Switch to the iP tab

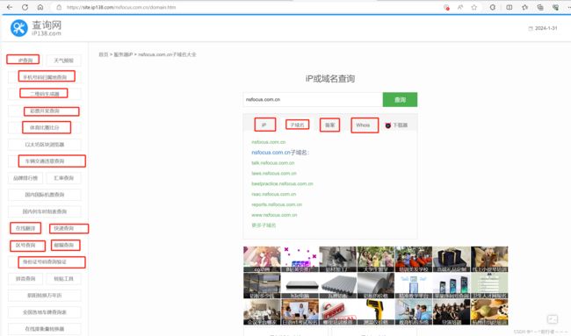[x=264, y=125]
